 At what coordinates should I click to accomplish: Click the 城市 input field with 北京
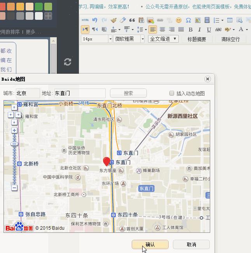[28, 93]
